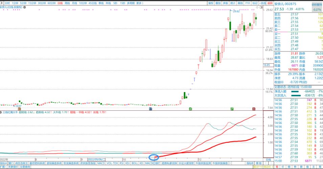Open the 指标A indicator group

pyautogui.click(x=3, y=163)
